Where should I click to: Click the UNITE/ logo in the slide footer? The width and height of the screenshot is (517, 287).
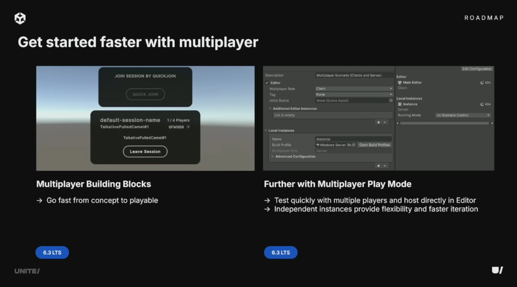point(27,271)
